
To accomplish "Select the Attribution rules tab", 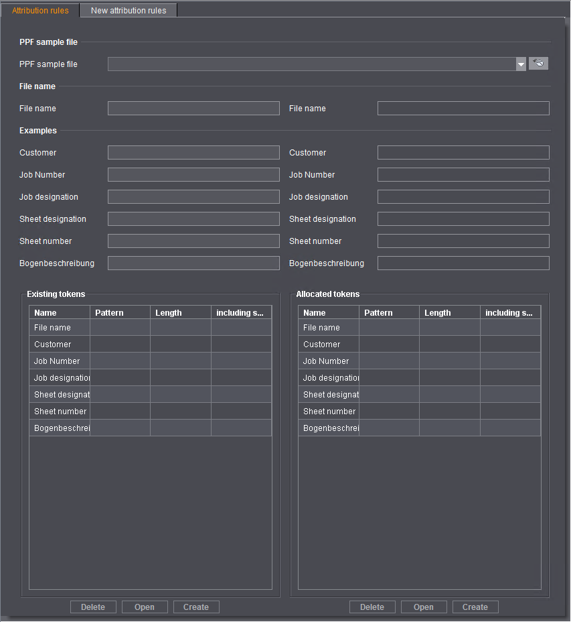I will (x=39, y=10).
